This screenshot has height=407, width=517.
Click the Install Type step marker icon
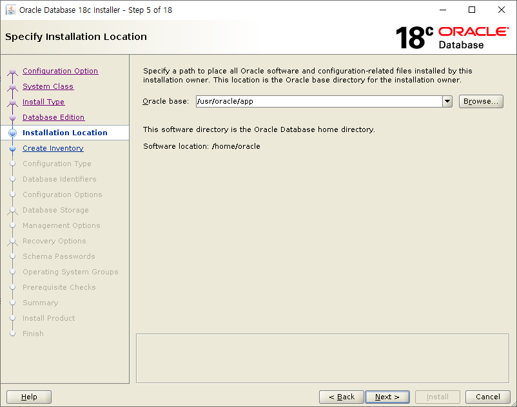12,102
